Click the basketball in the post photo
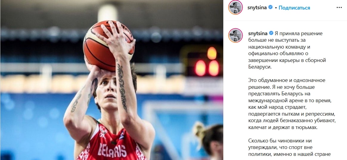The image size is (347, 160). point(109,46)
